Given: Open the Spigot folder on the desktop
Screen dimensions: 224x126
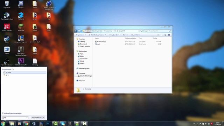Looking at the screenshot, I should (35, 16).
